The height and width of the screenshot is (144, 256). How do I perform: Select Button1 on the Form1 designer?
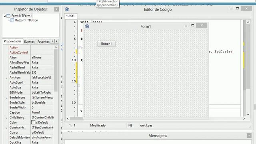point(106,44)
